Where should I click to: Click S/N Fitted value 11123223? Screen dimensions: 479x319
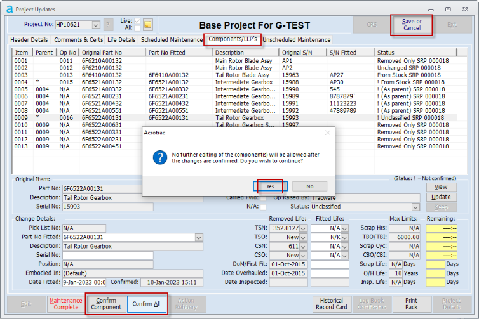343,103
